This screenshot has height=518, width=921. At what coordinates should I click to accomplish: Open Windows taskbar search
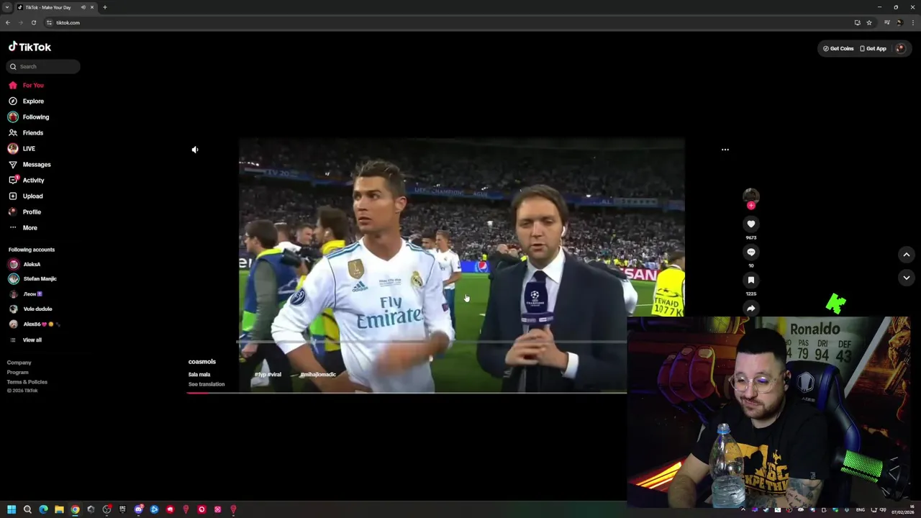pyautogui.click(x=27, y=509)
